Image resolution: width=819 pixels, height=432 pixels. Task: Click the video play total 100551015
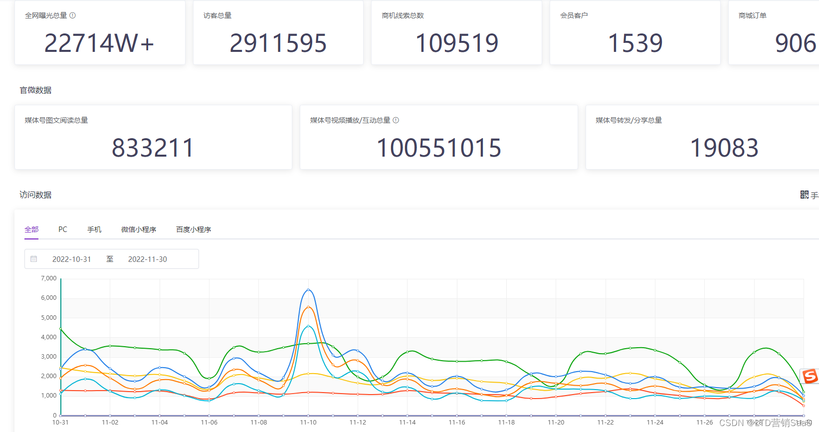pos(439,148)
